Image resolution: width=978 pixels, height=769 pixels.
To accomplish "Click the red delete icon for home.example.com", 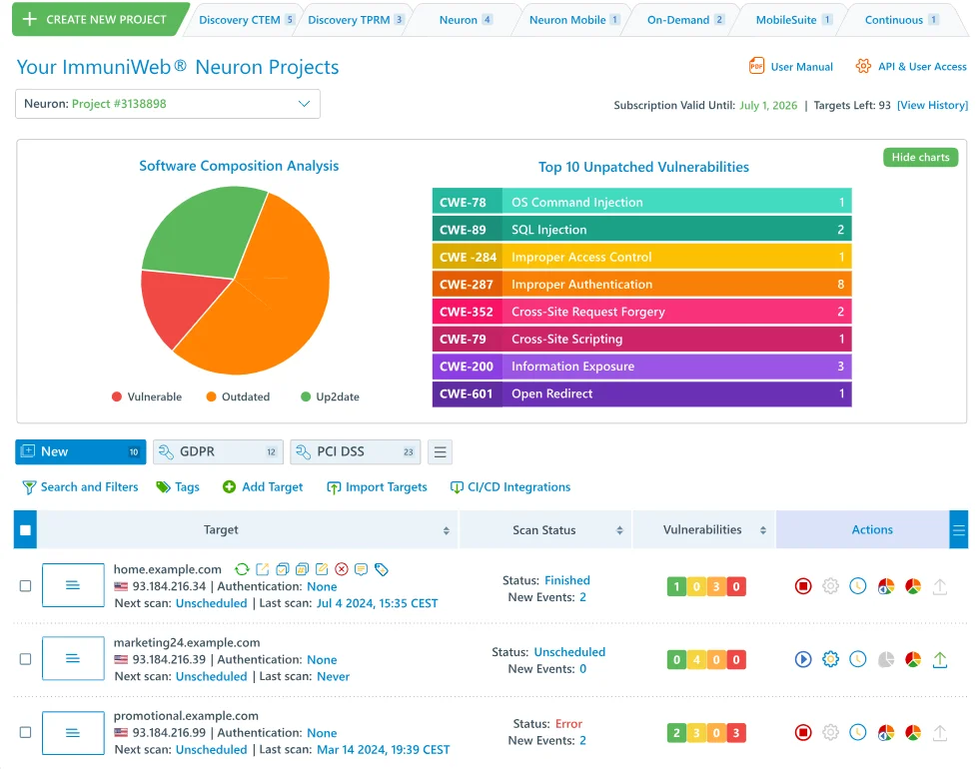I will [342, 569].
